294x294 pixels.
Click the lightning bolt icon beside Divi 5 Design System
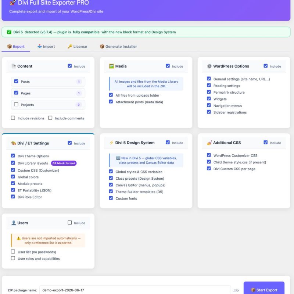tap(111, 143)
